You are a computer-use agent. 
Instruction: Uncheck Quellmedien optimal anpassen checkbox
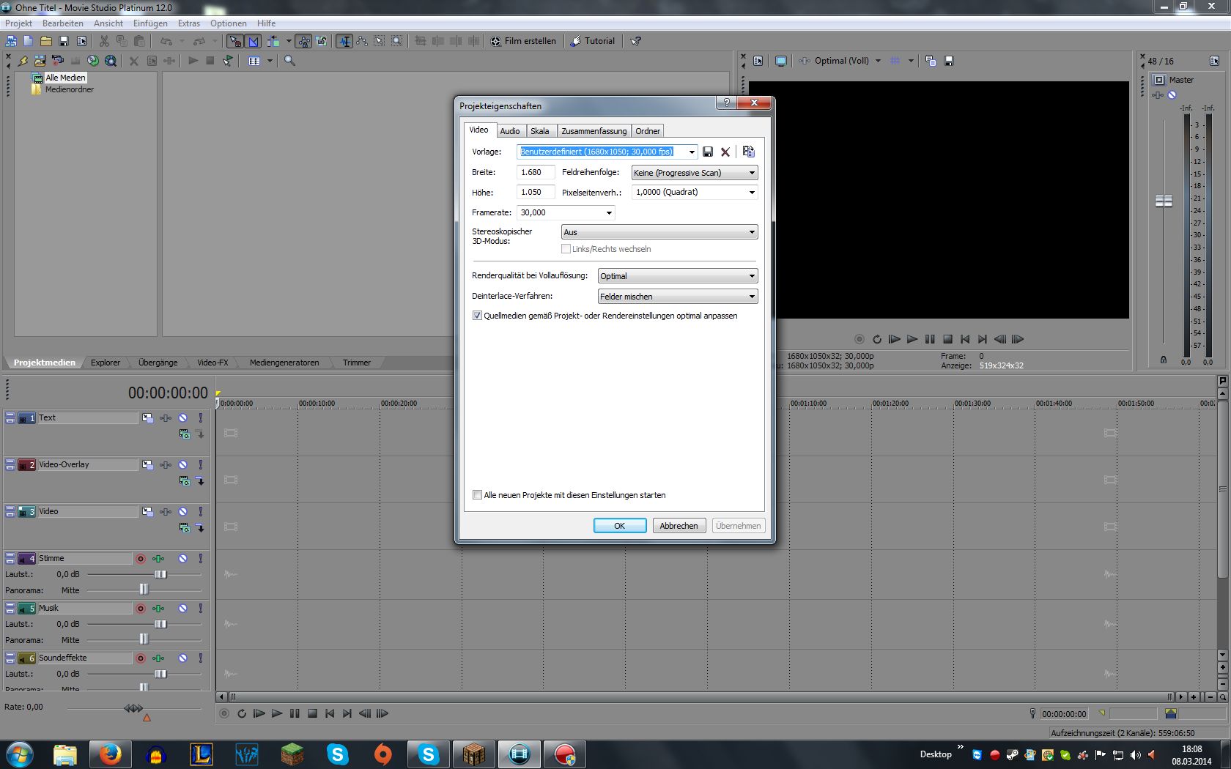478,316
